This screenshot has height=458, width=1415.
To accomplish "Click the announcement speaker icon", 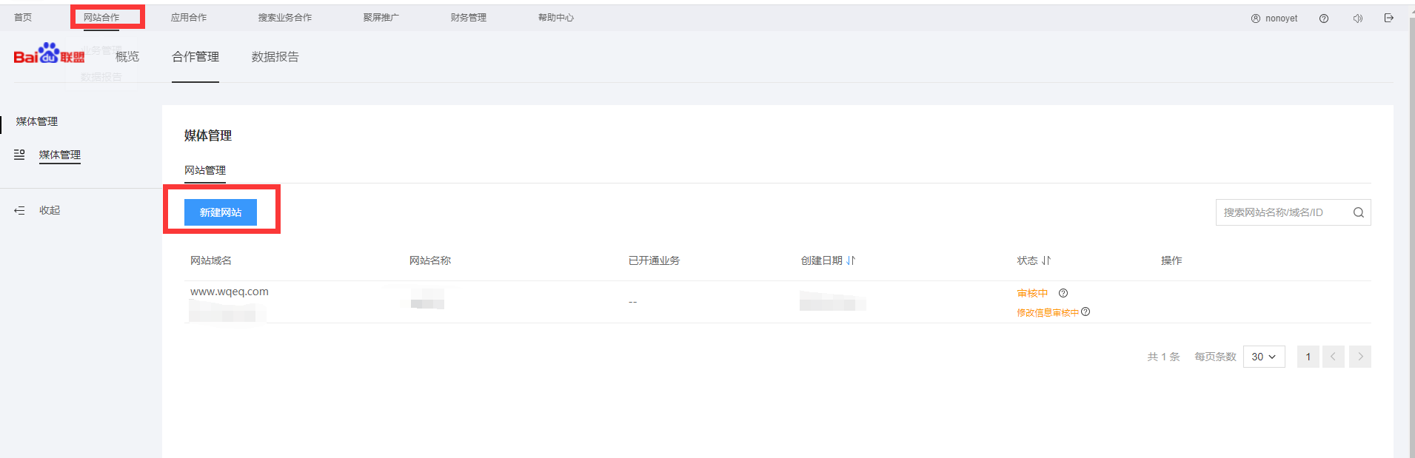I will point(1358,18).
